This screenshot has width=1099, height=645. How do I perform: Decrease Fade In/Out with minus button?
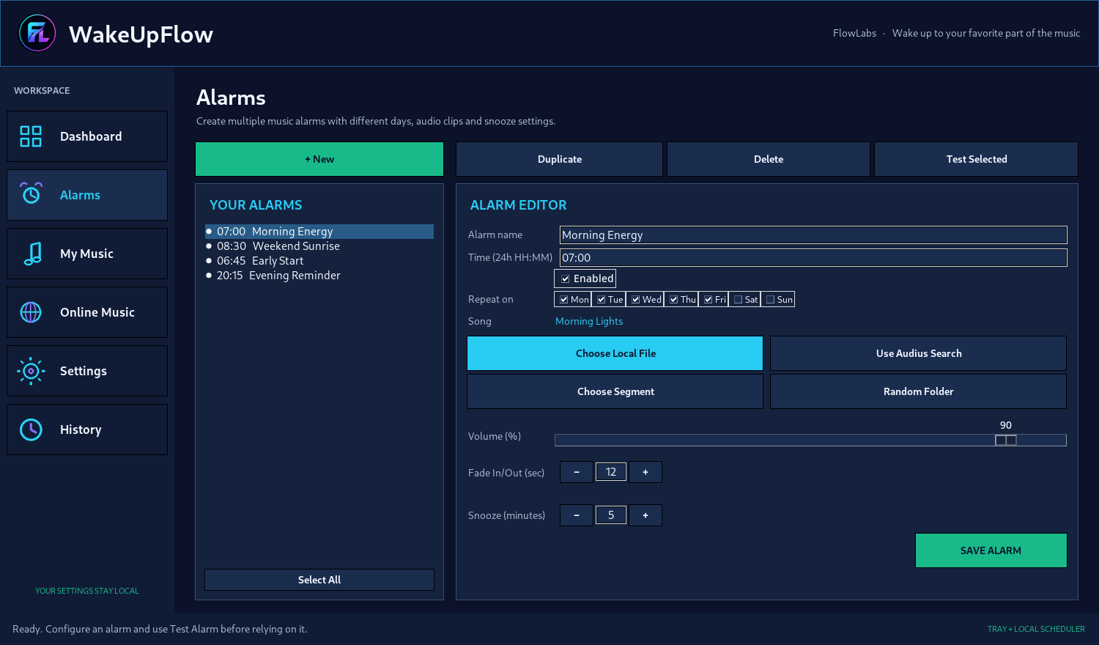(577, 472)
